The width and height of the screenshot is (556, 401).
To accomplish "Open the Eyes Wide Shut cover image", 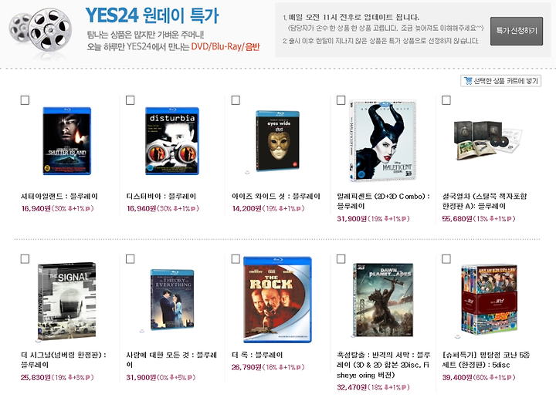I will pos(278,140).
